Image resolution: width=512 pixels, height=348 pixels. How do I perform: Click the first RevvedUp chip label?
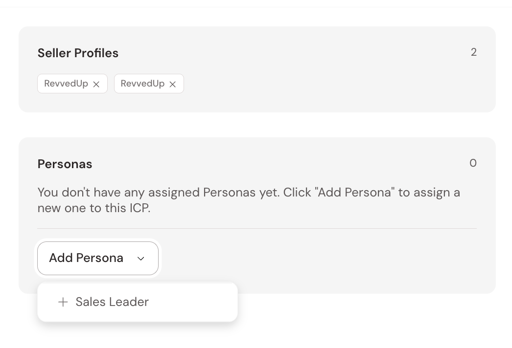[66, 84]
